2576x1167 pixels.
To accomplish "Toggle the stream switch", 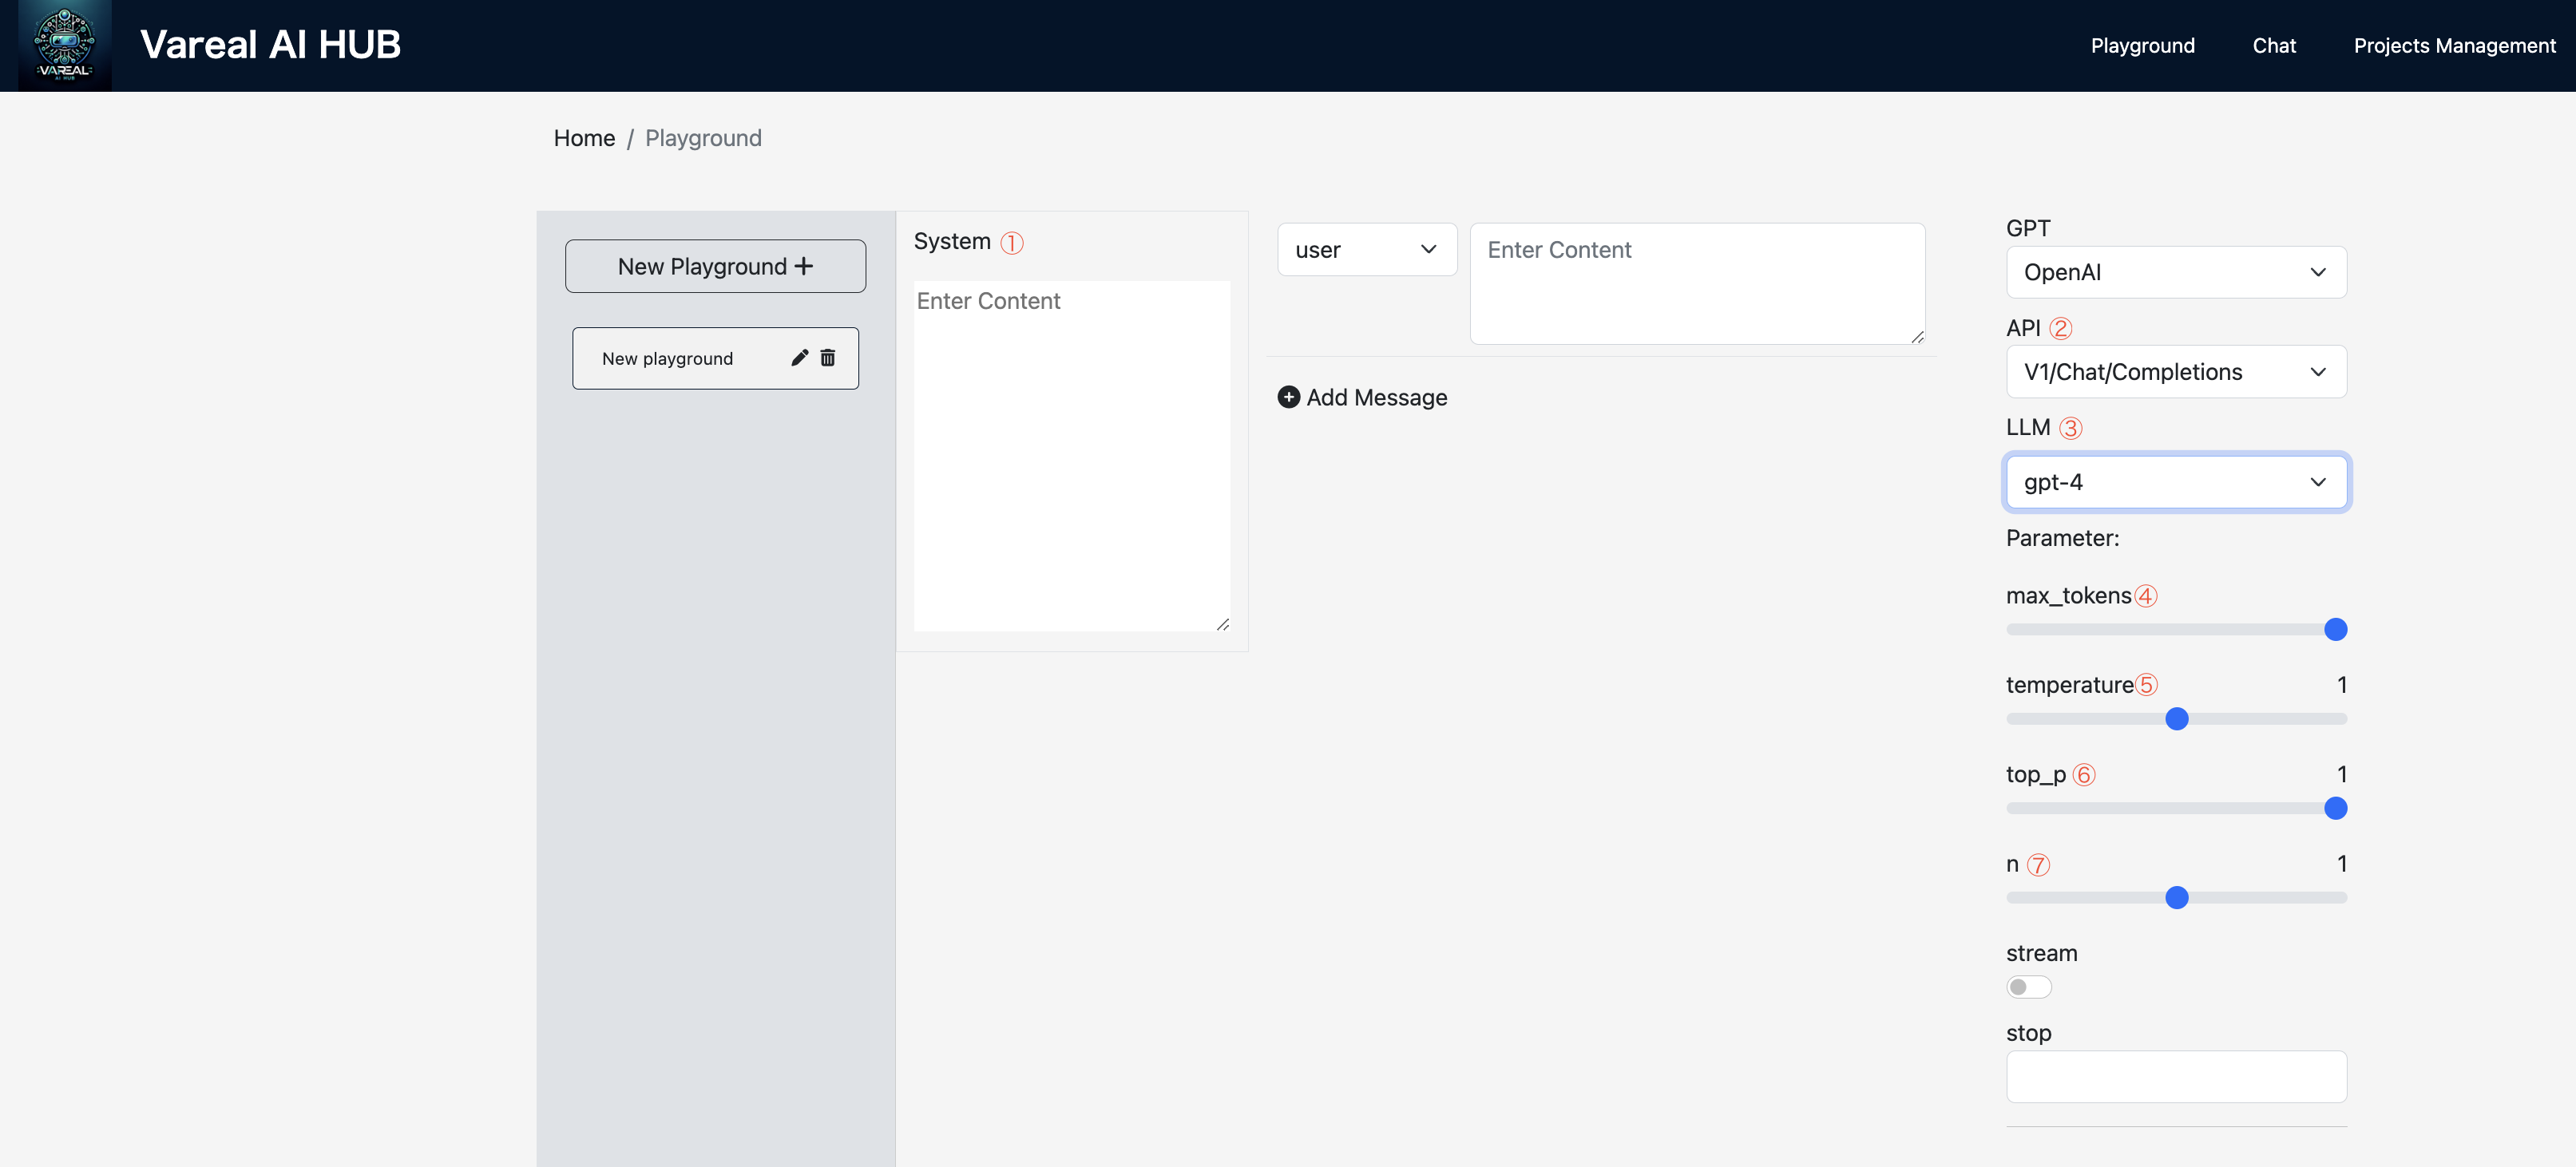I will point(2028,987).
